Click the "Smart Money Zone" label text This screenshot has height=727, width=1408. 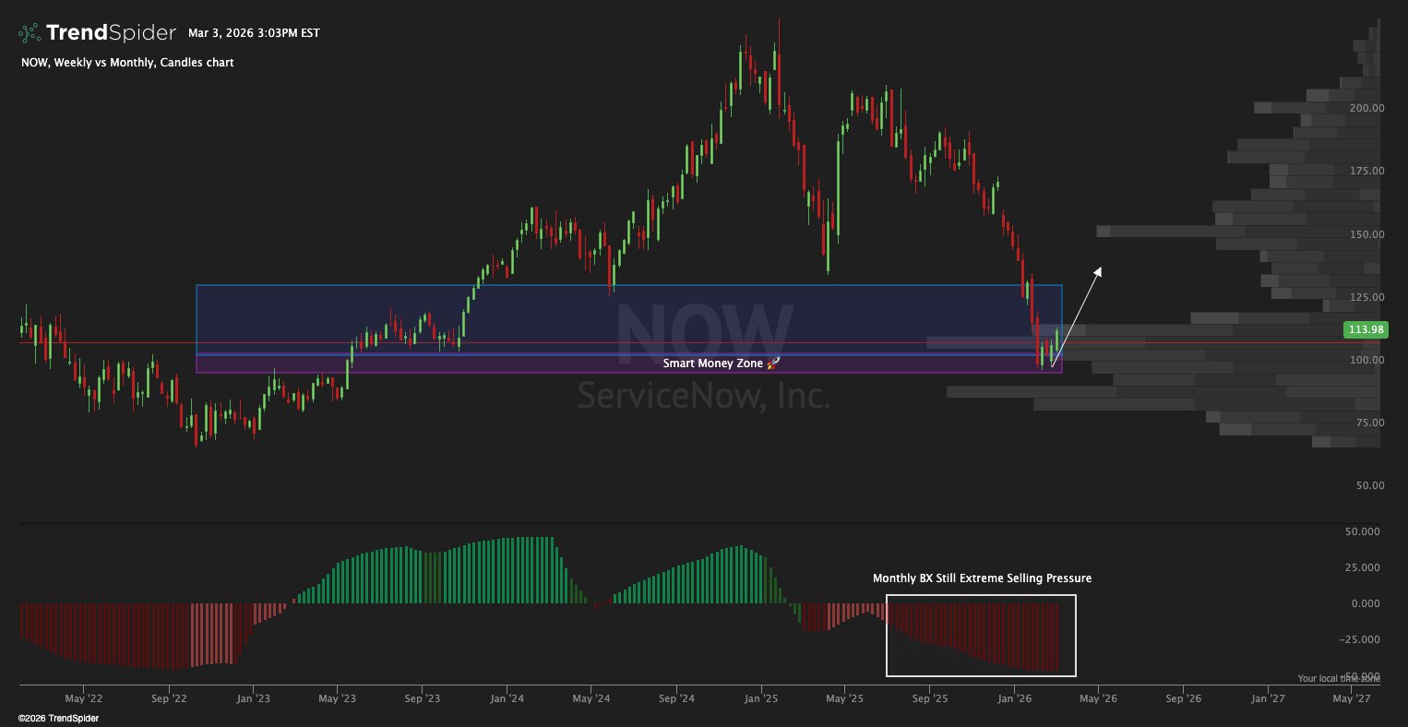713,363
